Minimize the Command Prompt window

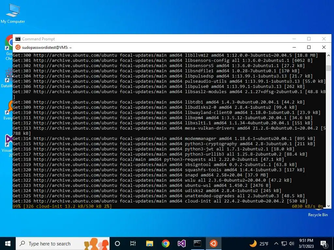pyautogui.click(x=294, y=39)
